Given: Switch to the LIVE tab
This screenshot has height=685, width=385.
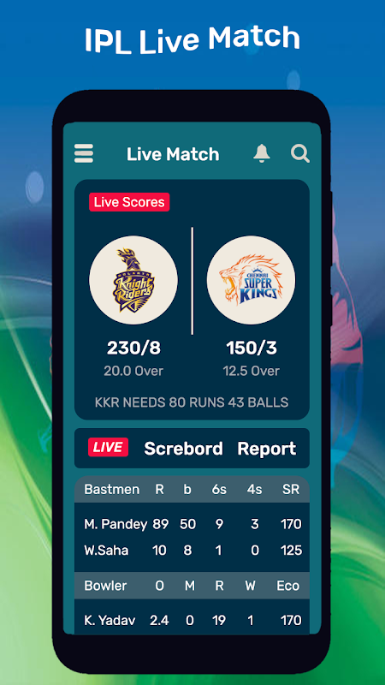Looking at the screenshot, I should 109,447.
